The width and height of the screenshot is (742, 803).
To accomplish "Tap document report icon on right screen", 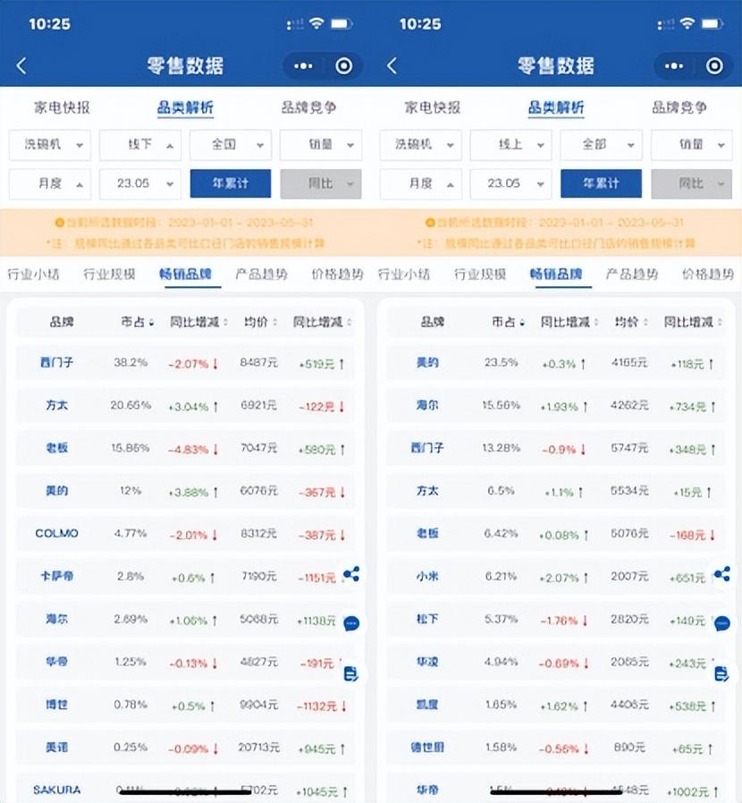I will 721,674.
